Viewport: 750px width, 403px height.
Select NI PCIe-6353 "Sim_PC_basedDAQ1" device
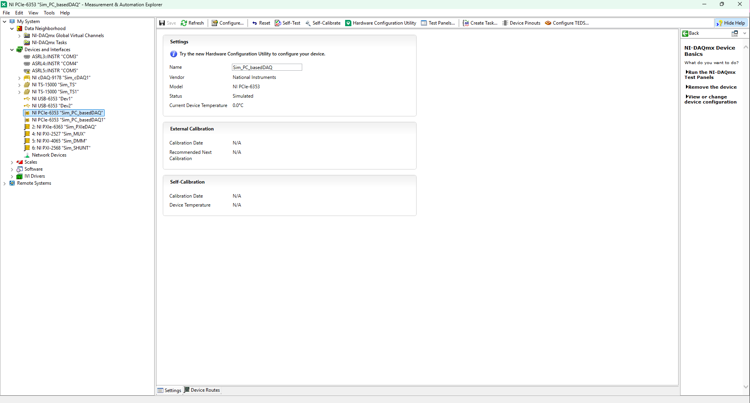tap(69, 120)
